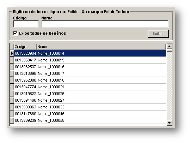Select the row with code 0013082537
This screenshot has height=143, width=190.
click(90, 67)
